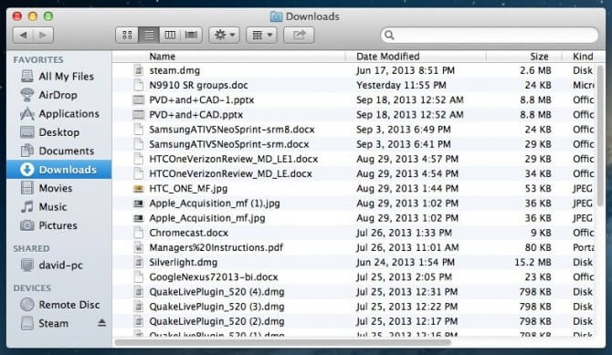This screenshot has height=355, width=612.
Task: Open AirDrop in sidebar
Action: click(58, 95)
